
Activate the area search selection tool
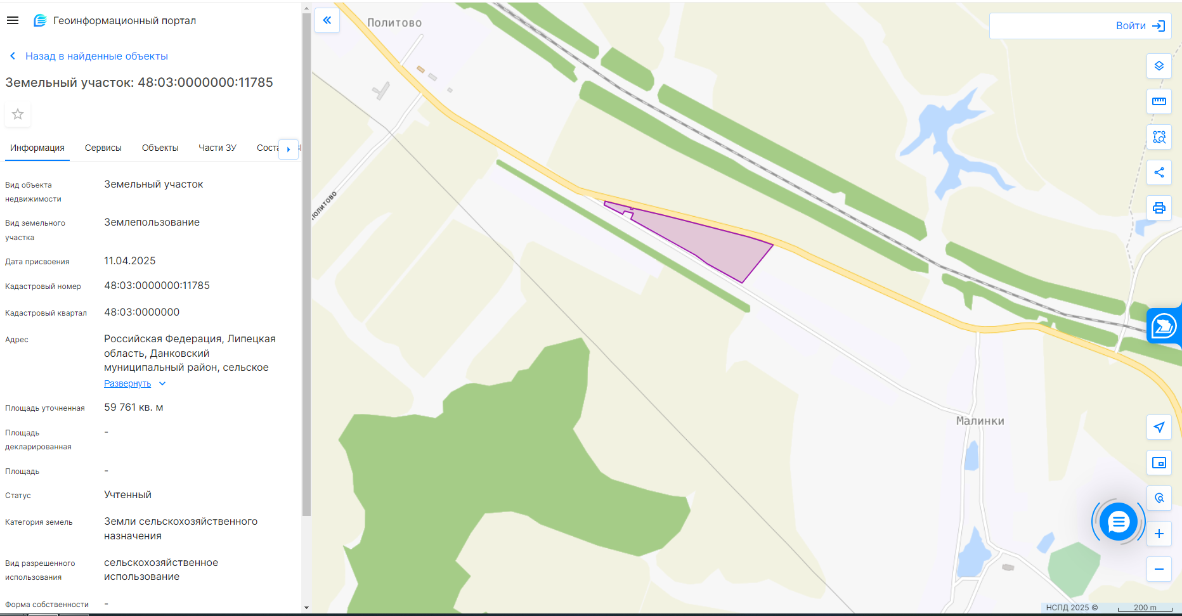[1159, 137]
